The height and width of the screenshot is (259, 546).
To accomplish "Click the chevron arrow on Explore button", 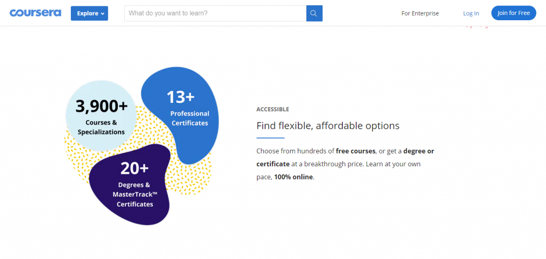I will coord(102,14).
